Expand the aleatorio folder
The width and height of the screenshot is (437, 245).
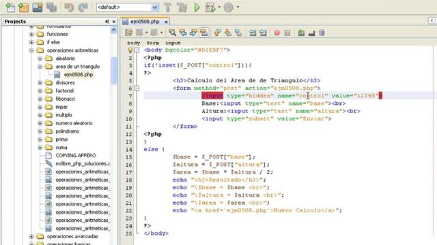(x=40, y=59)
